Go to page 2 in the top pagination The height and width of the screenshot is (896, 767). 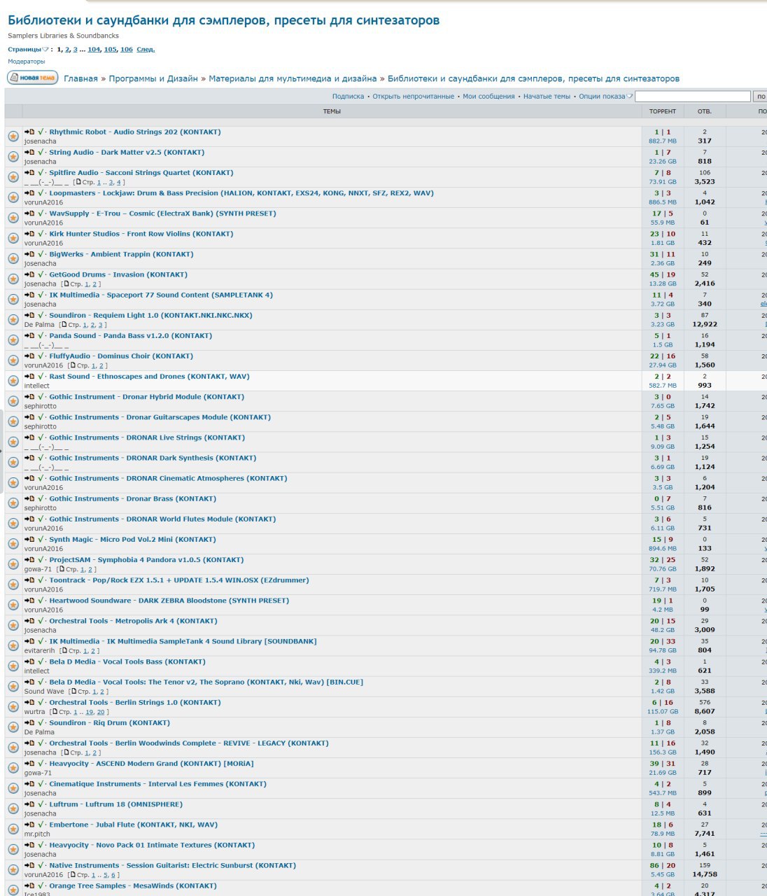point(67,50)
